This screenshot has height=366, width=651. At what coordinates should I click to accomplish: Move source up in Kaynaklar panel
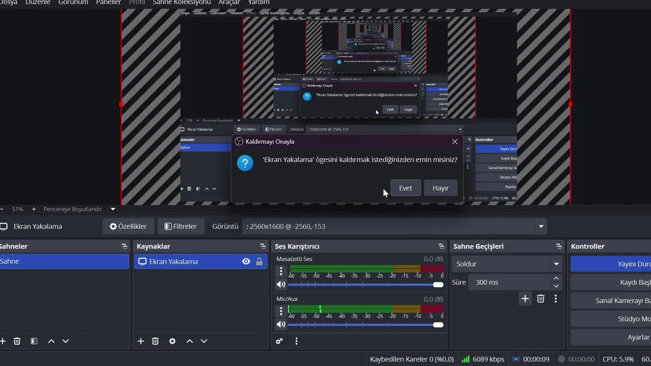click(x=189, y=341)
